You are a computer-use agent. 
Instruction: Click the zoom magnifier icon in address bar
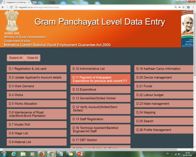(176, 7)
